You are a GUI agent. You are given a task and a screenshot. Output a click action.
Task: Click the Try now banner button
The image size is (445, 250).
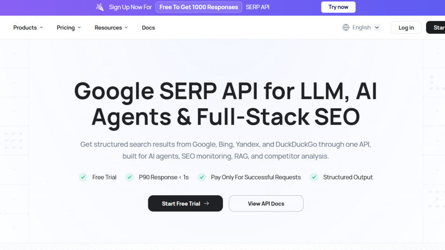pyautogui.click(x=338, y=7)
